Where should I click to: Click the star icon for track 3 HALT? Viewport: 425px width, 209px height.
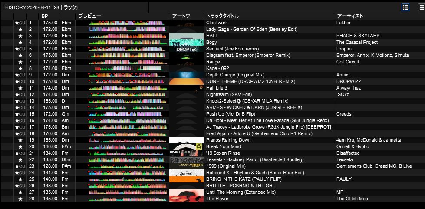(20, 36)
